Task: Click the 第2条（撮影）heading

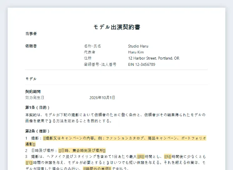Action: pos(37,131)
